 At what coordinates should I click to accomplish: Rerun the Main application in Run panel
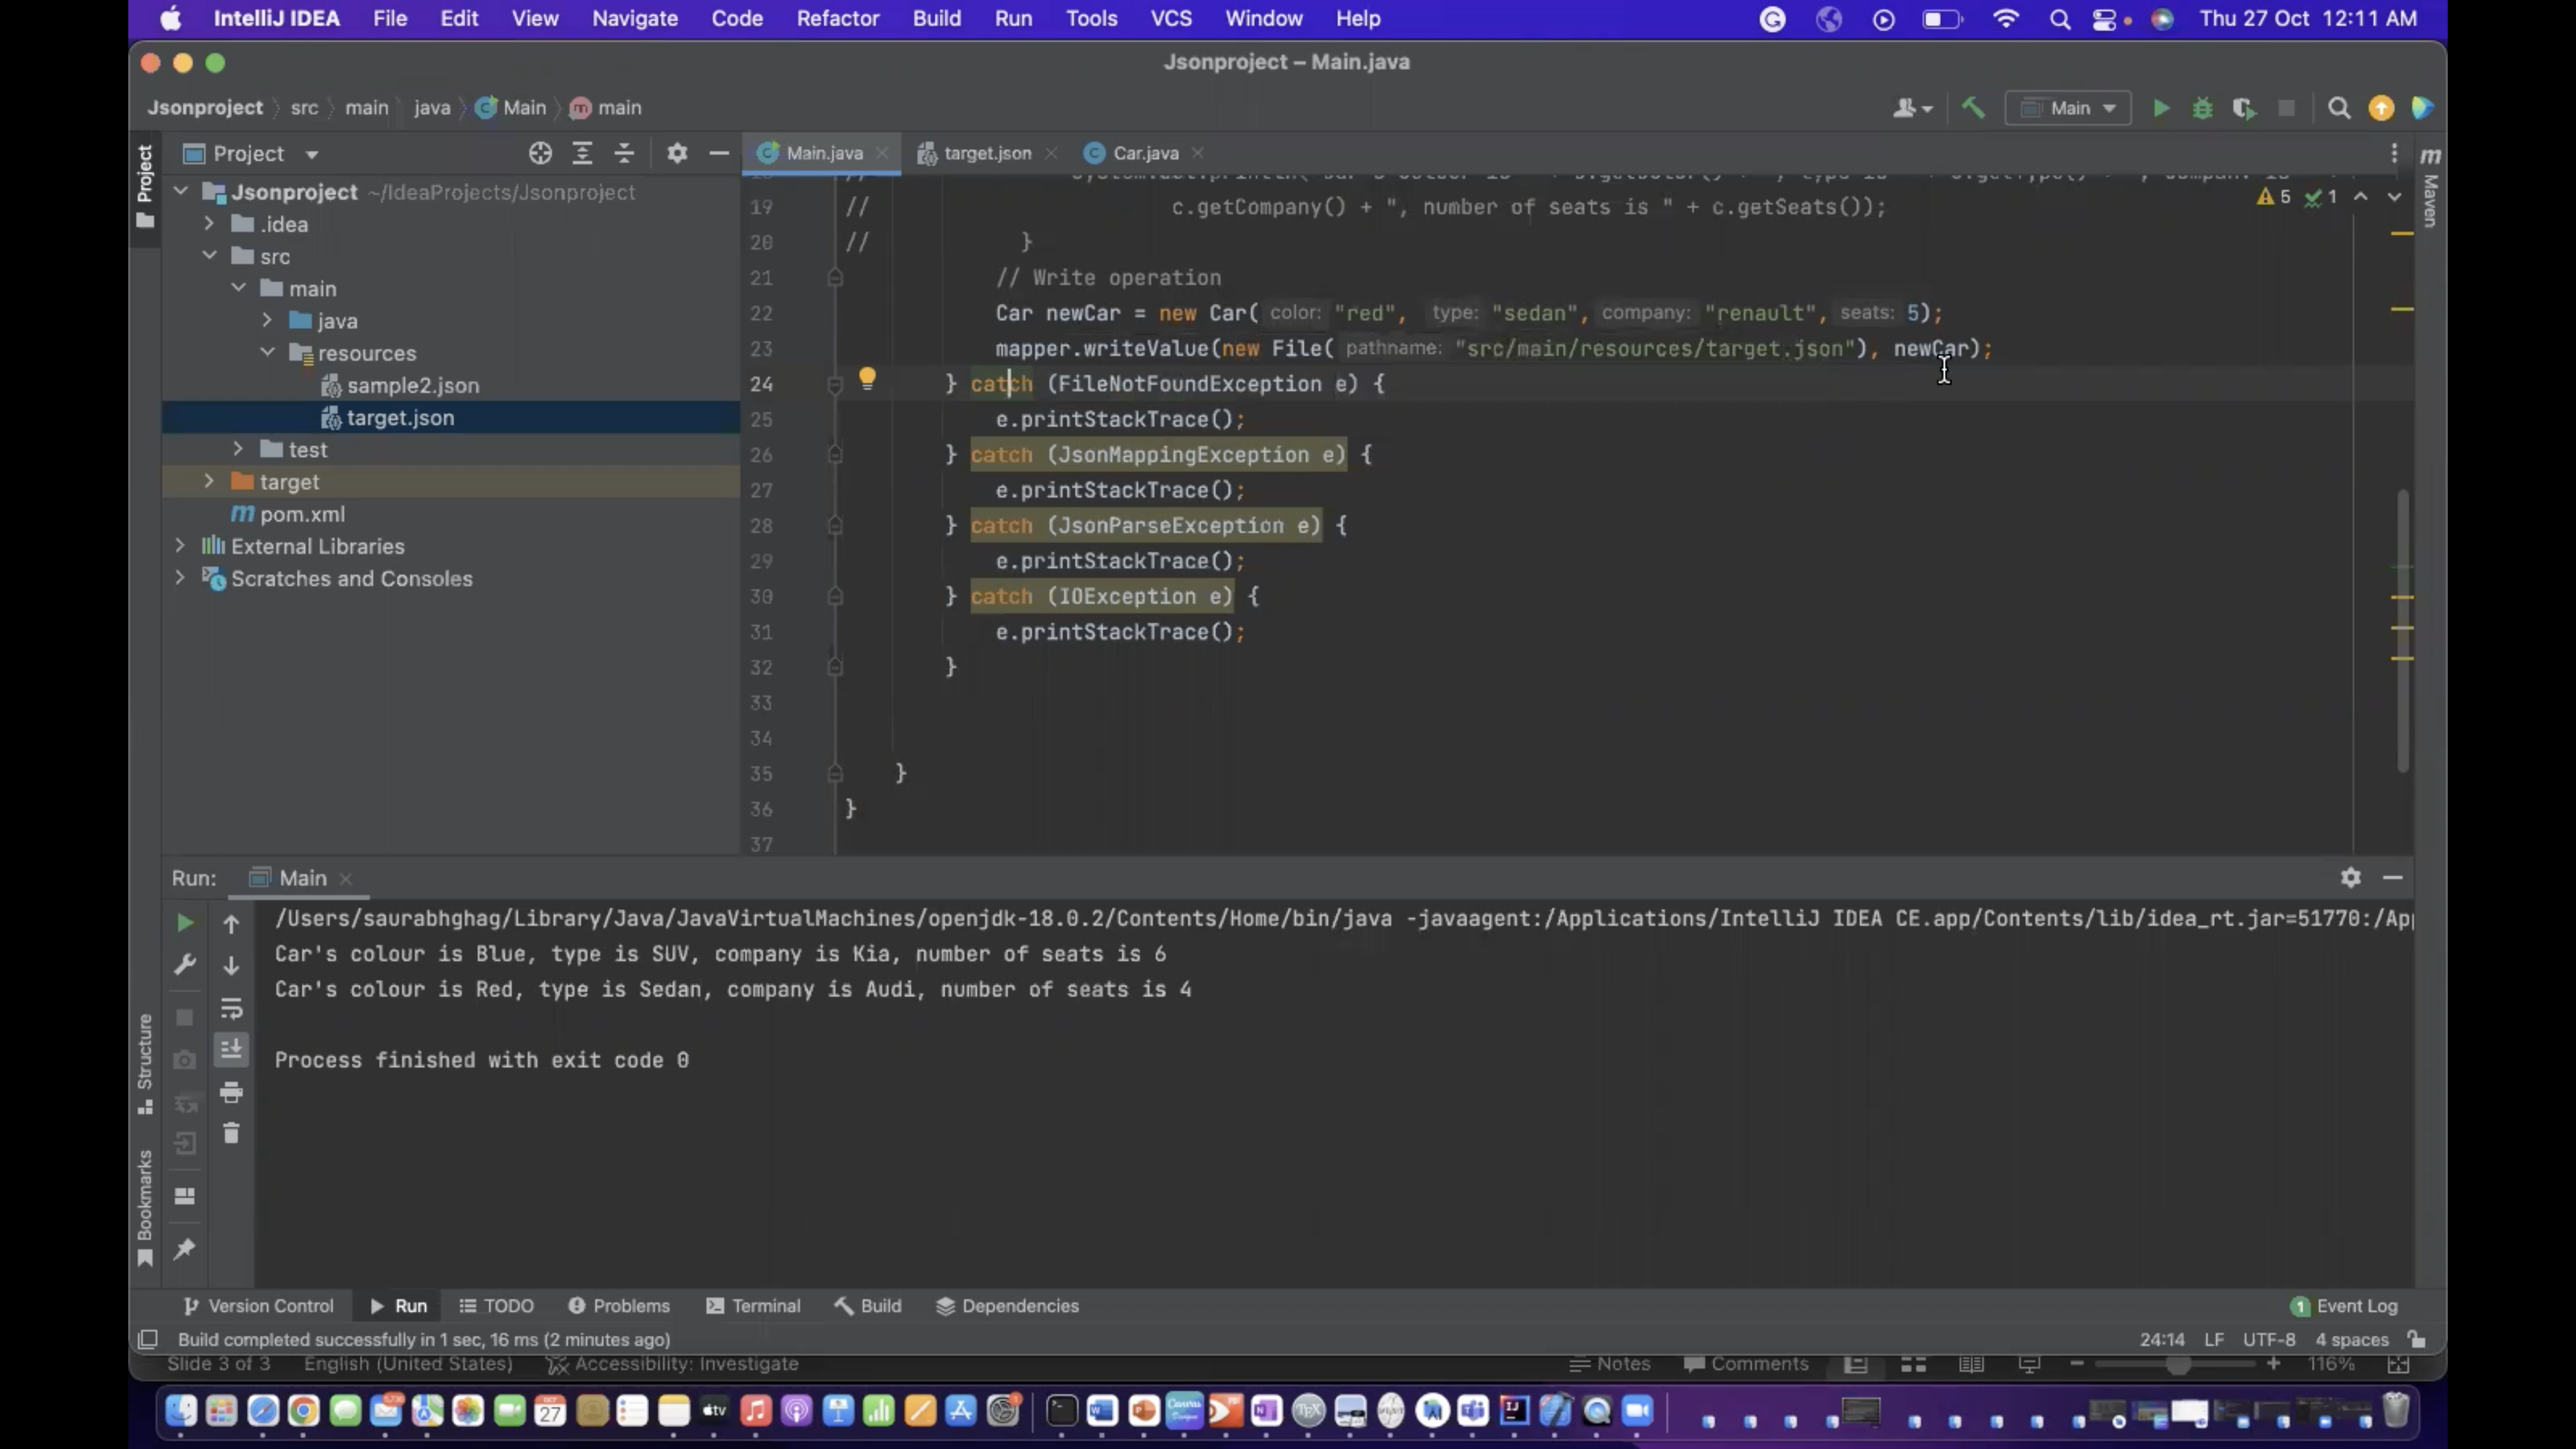click(184, 923)
